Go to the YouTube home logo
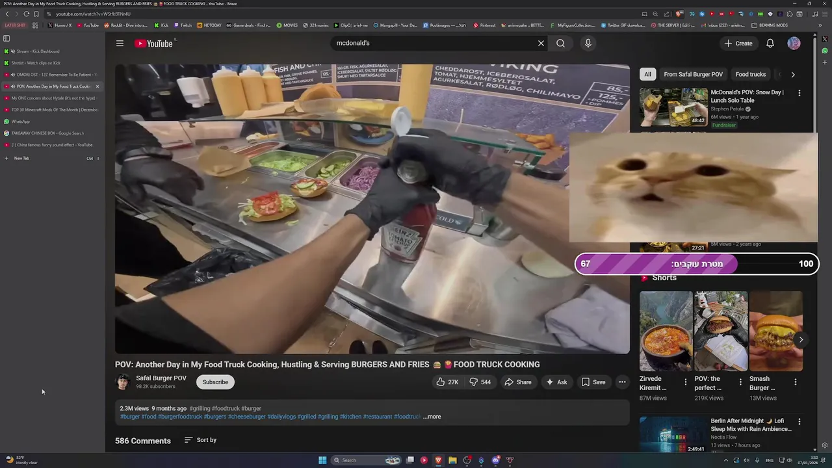 point(154,44)
